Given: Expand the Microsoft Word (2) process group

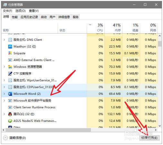Looking at the screenshot, I should pos(4,94).
